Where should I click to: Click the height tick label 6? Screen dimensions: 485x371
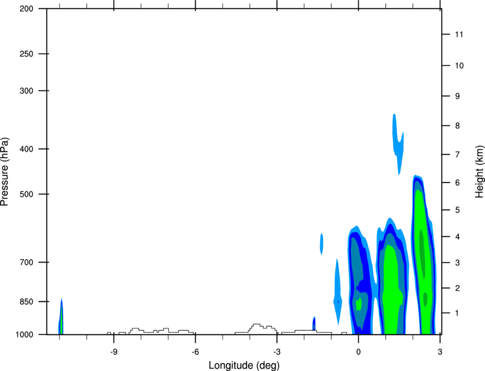(x=457, y=183)
